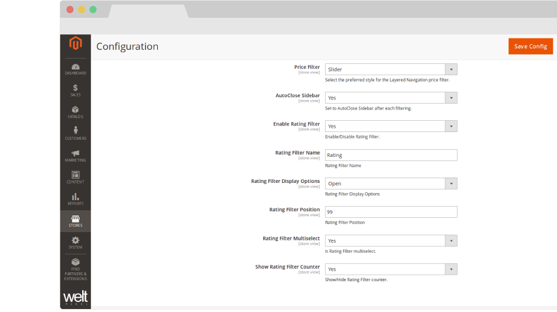Click the Rating Filter Position field
The width and height of the screenshot is (557, 312).
click(391, 212)
